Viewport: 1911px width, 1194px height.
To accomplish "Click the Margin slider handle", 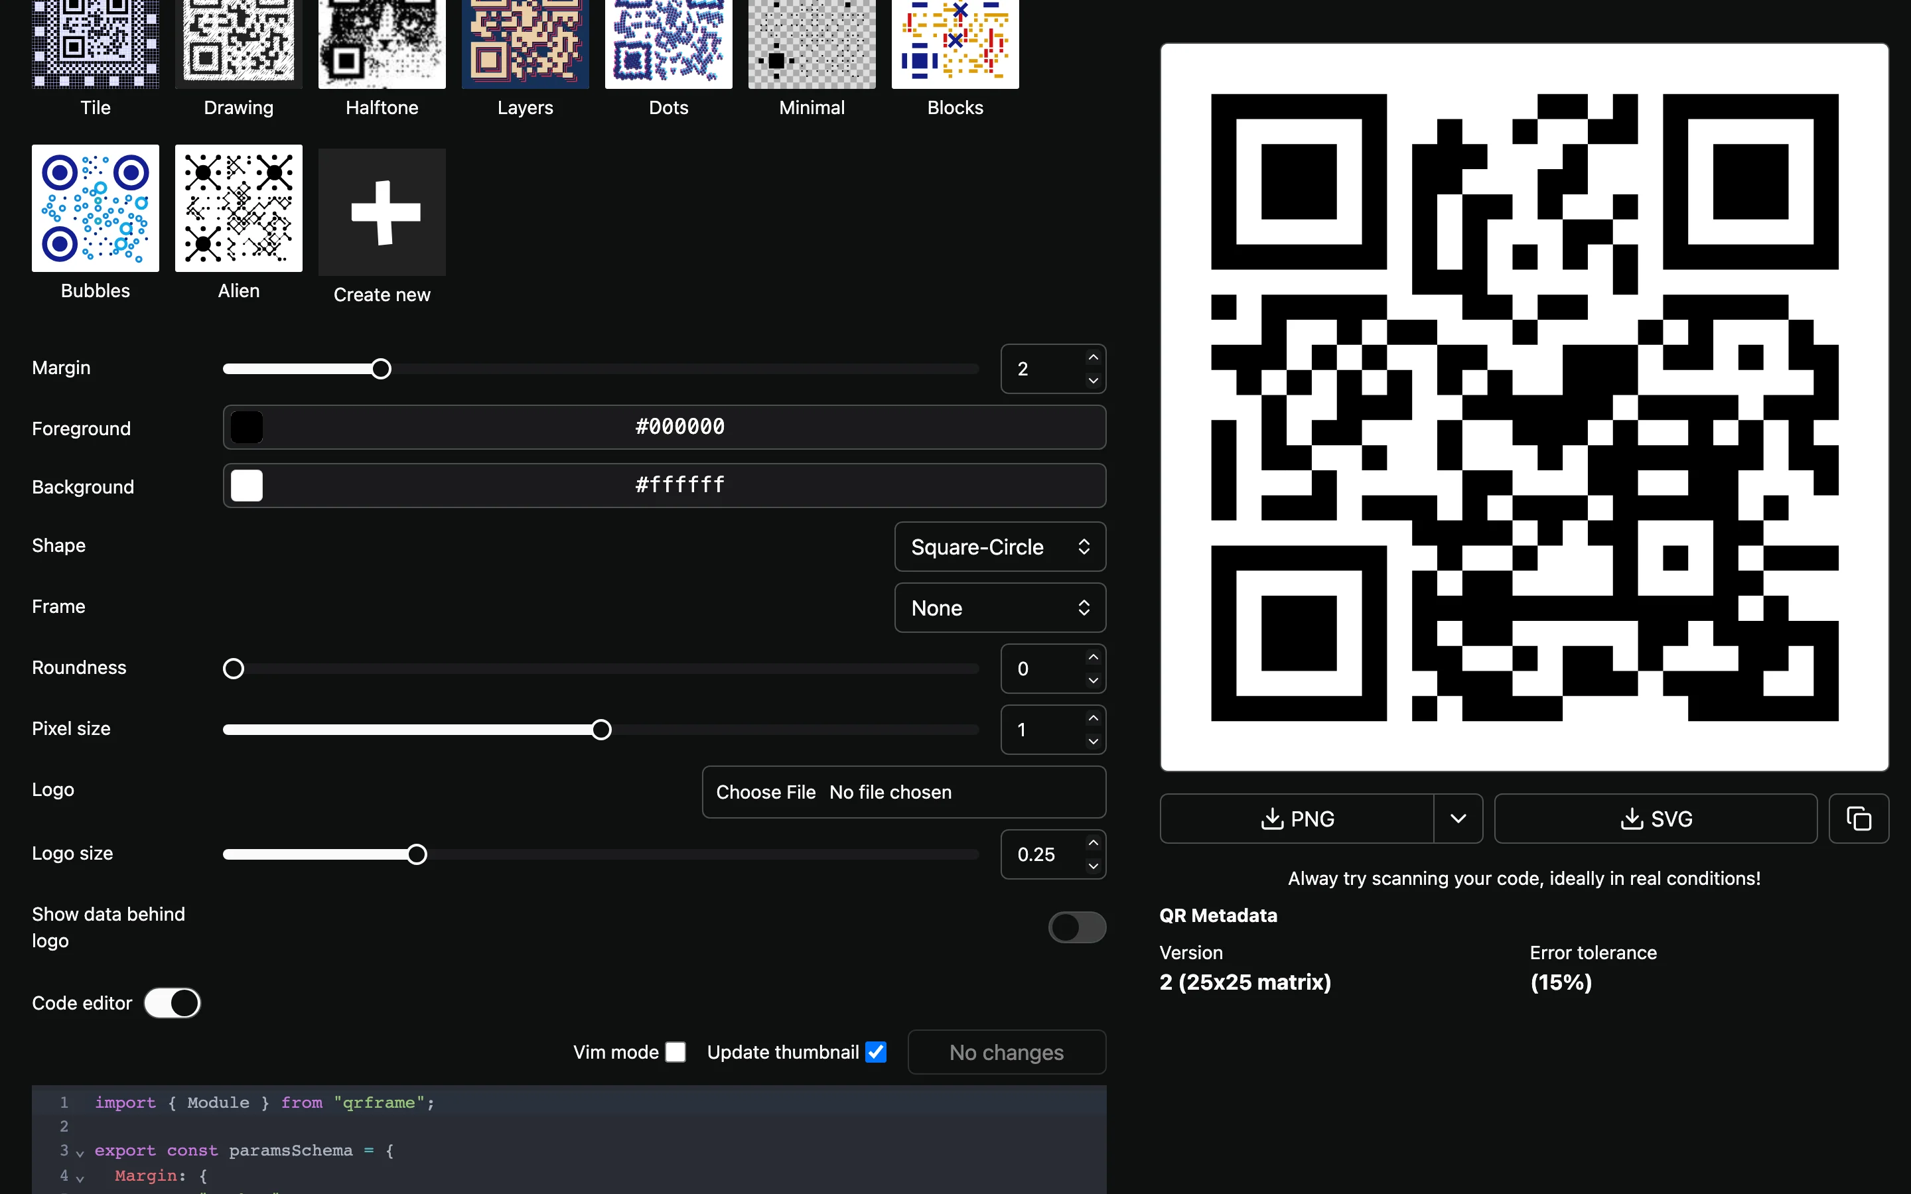I will coord(381,369).
